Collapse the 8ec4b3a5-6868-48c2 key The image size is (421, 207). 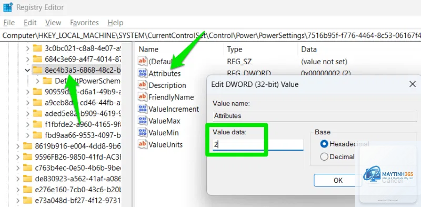[x=27, y=70]
